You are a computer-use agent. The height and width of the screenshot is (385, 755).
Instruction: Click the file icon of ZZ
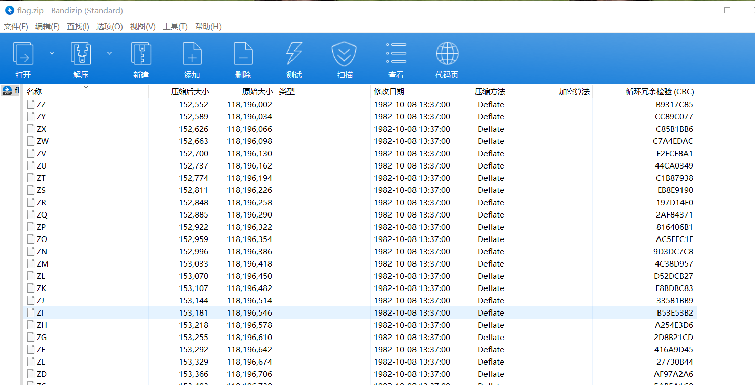tap(31, 104)
